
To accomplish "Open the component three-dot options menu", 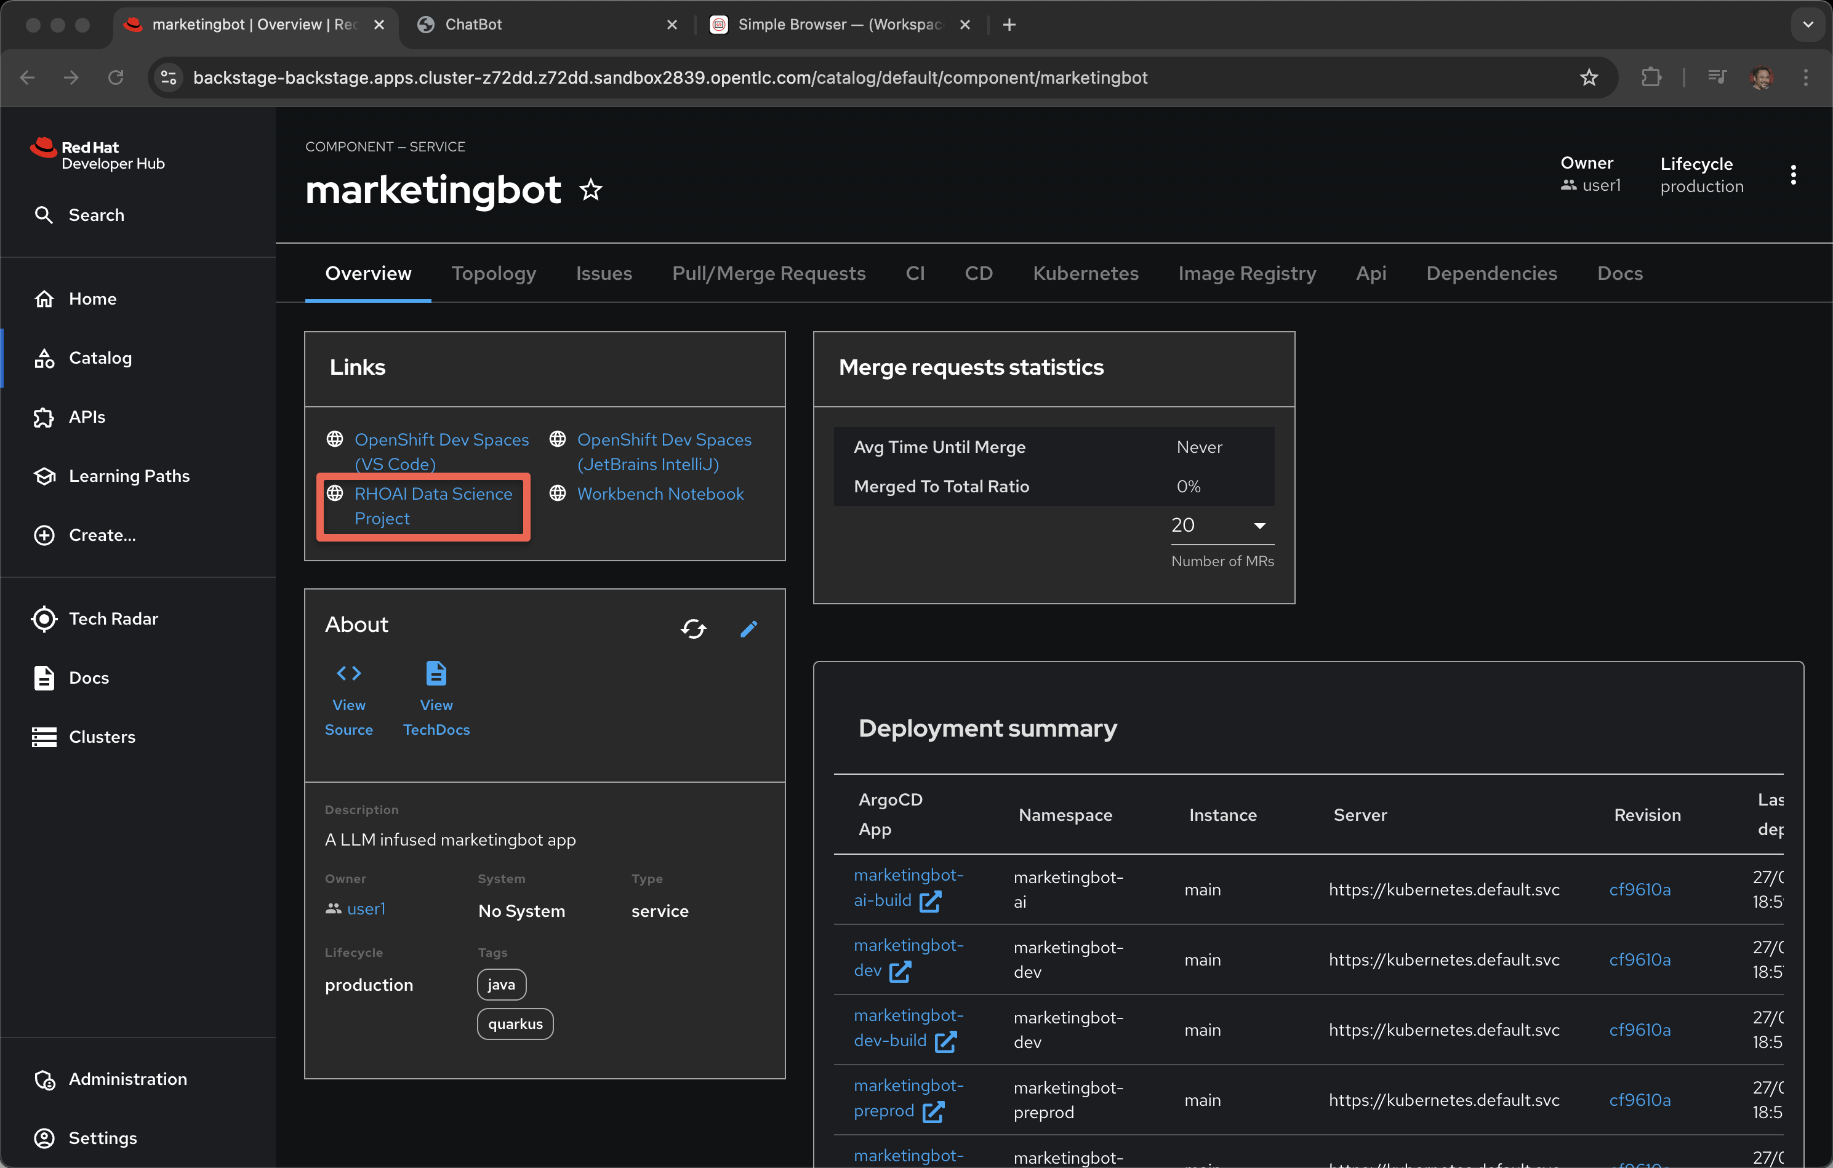I will point(1794,175).
